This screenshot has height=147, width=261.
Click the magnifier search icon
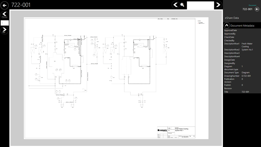(x=182, y=5)
